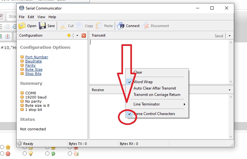Viewport: 247px width, 159px height.
Task: Open the Port Number configuration link
Action: click(x=37, y=57)
